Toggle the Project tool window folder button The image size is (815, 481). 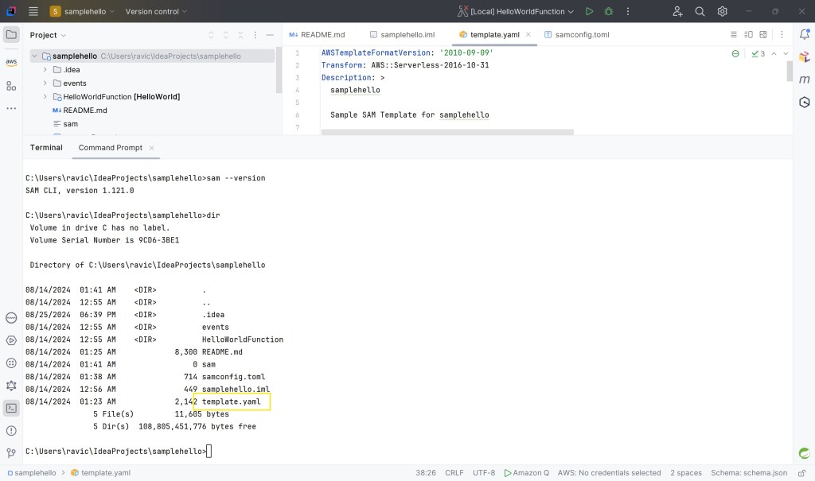pyautogui.click(x=11, y=34)
